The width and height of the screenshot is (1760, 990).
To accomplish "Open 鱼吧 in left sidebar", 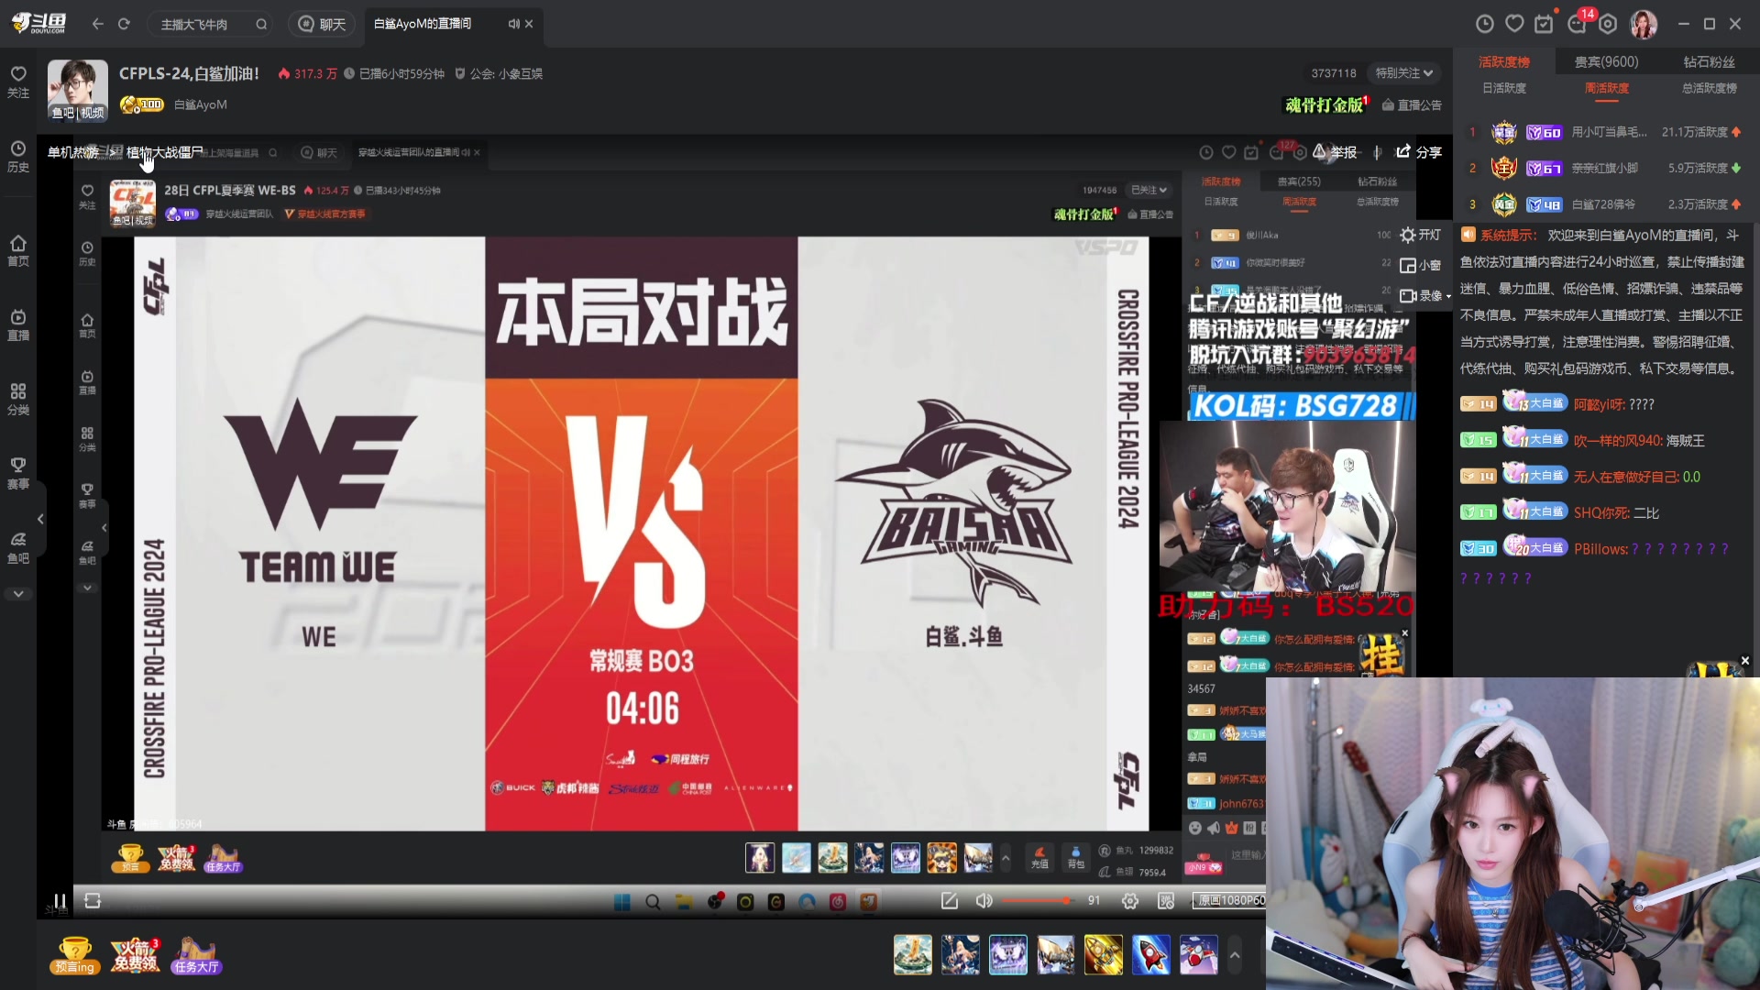I will (18, 547).
